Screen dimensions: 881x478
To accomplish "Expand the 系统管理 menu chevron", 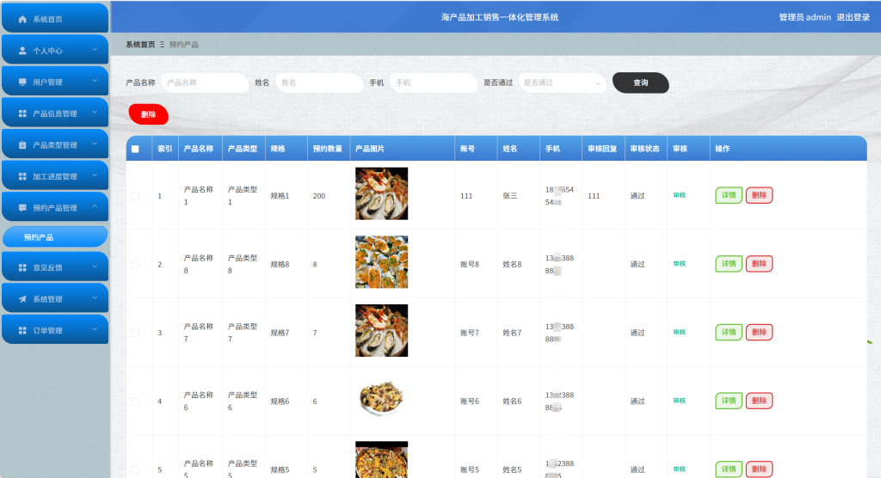I will click(95, 299).
